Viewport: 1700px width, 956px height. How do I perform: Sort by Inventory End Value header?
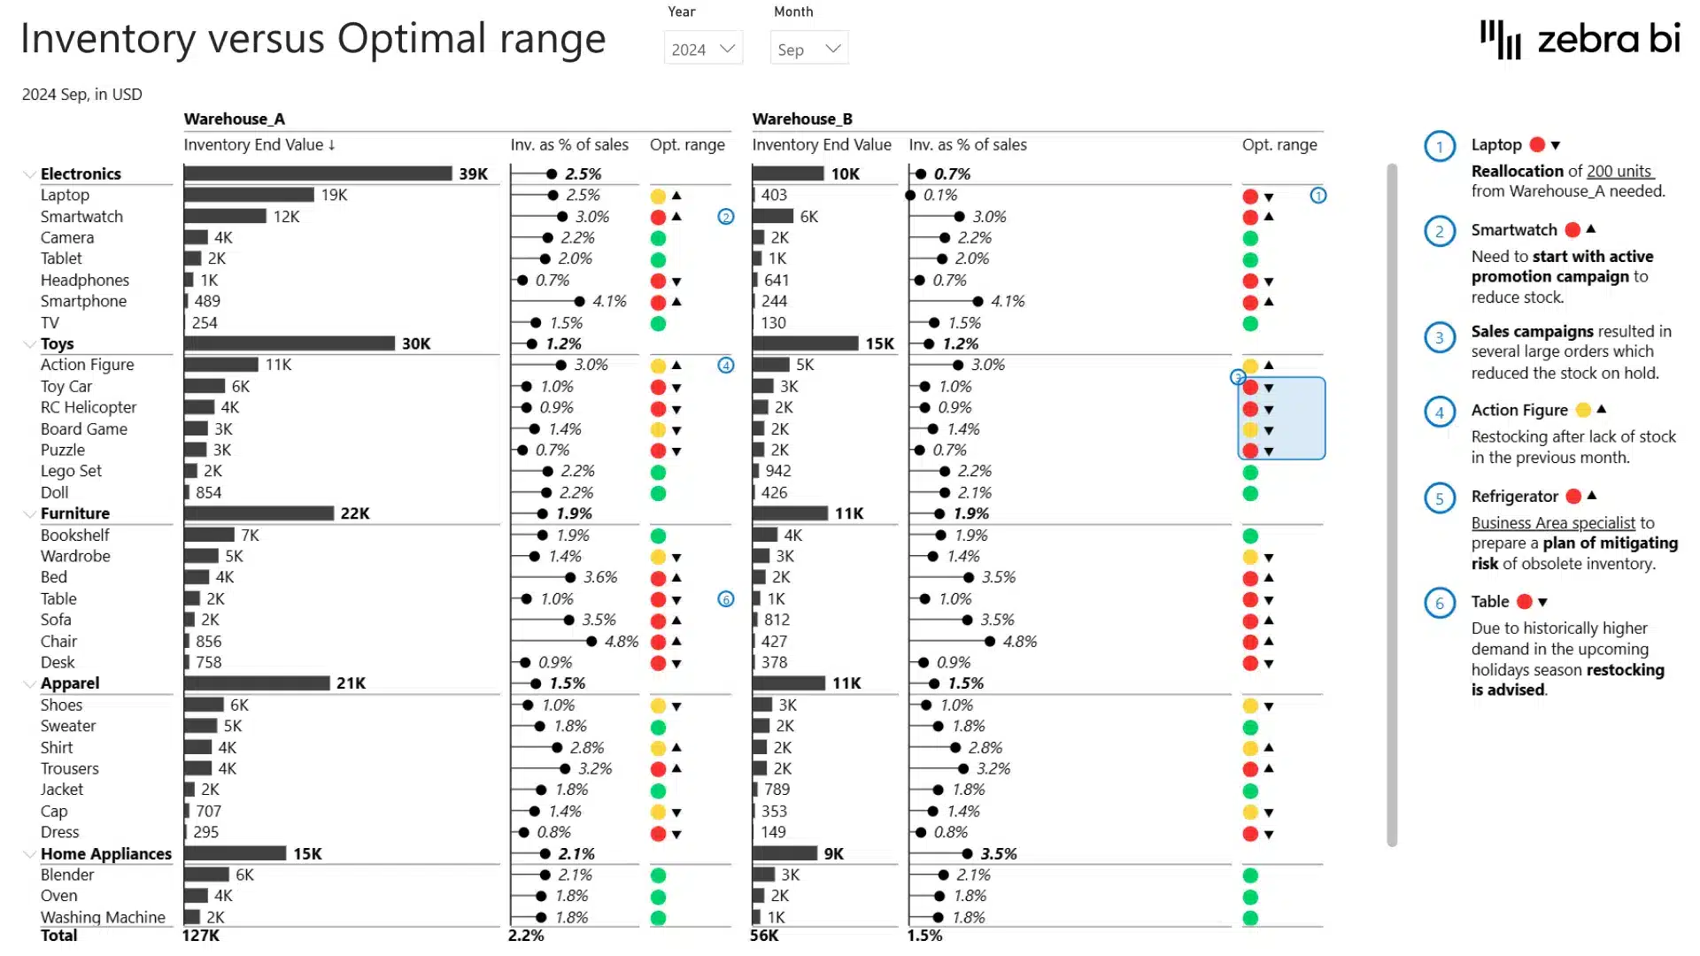(259, 144)
